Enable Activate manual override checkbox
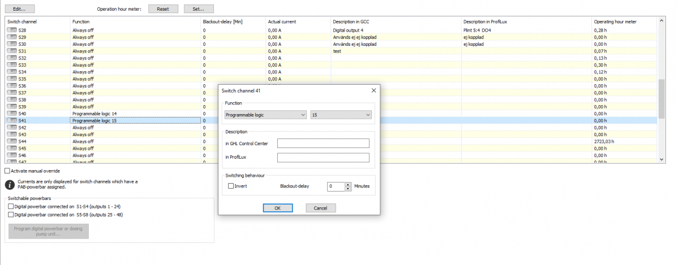Image resolution: width=679 pixels, height=265 pixels. coord(7,171)
